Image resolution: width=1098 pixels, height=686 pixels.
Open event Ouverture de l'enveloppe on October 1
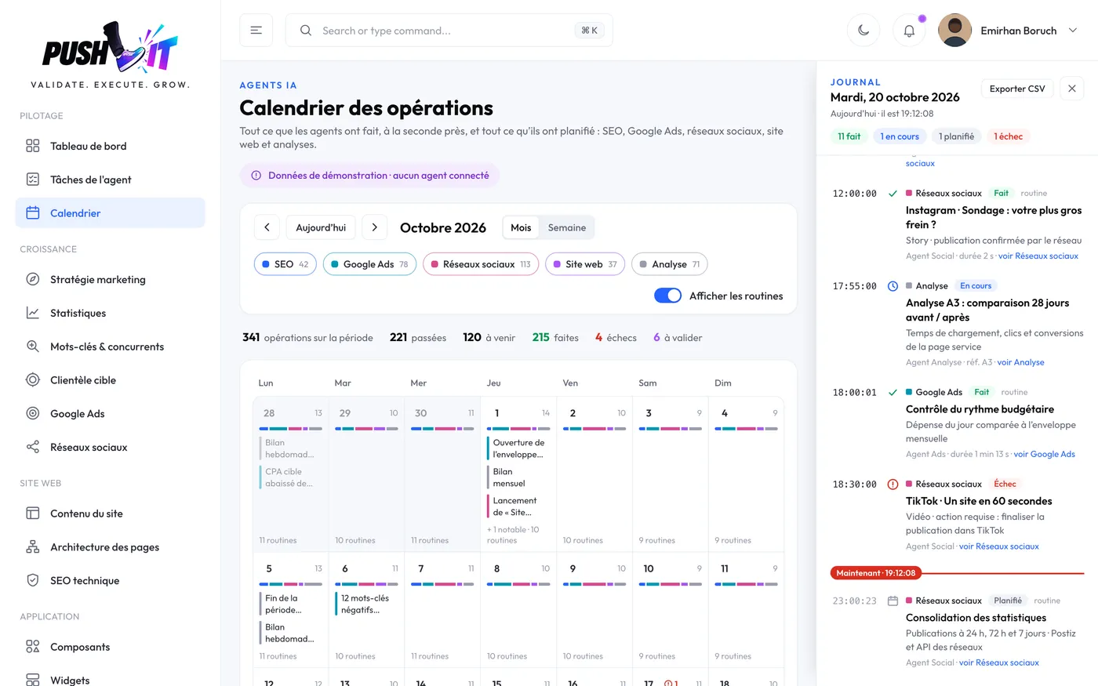[518, 448]
